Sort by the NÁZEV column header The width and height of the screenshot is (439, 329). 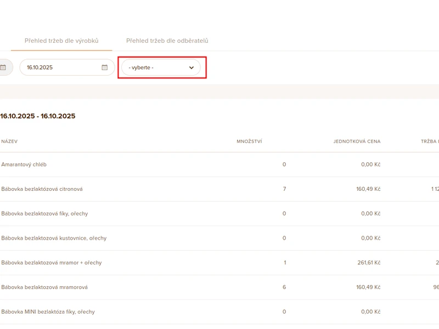coord(9,141)
